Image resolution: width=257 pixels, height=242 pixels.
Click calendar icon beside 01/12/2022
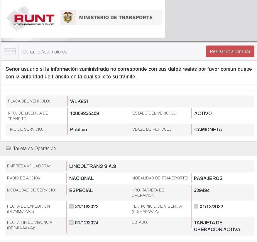[196, 206]
